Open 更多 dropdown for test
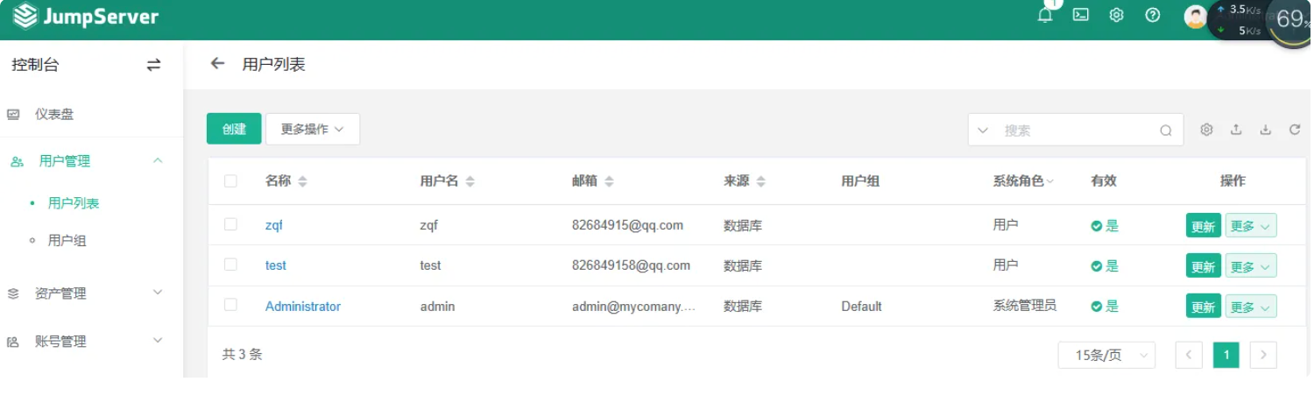This screenshot has width=1314, height=403. pos(1250,266)
